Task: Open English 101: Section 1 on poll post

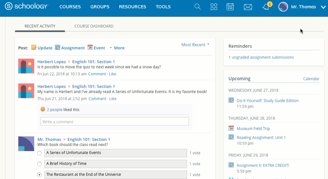Action: tap(89, 139)
